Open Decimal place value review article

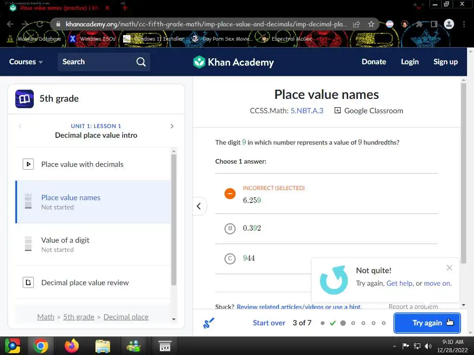(93, 282)
